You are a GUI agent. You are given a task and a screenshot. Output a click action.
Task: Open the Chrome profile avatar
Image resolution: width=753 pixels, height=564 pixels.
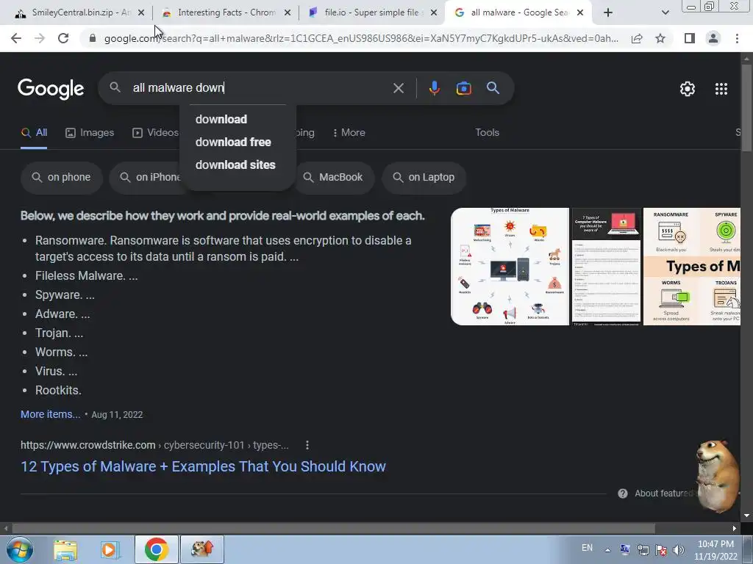pos(713,38)
